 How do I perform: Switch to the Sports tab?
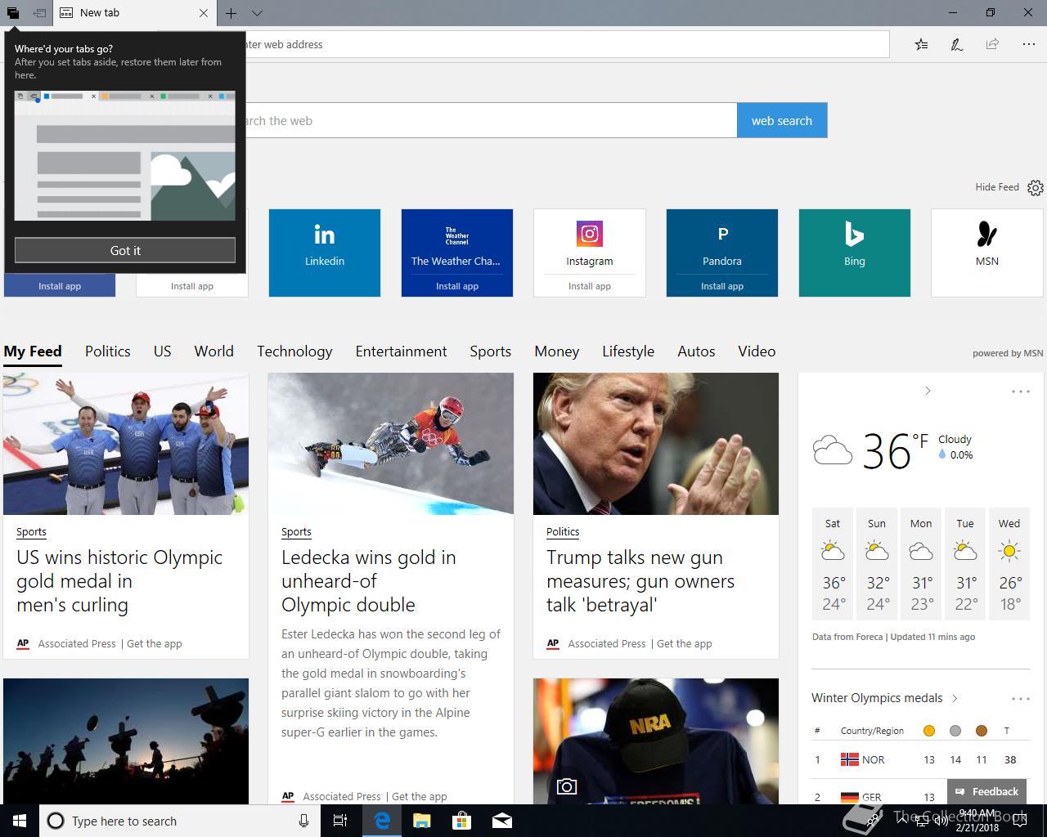click(x=490, y=351)
